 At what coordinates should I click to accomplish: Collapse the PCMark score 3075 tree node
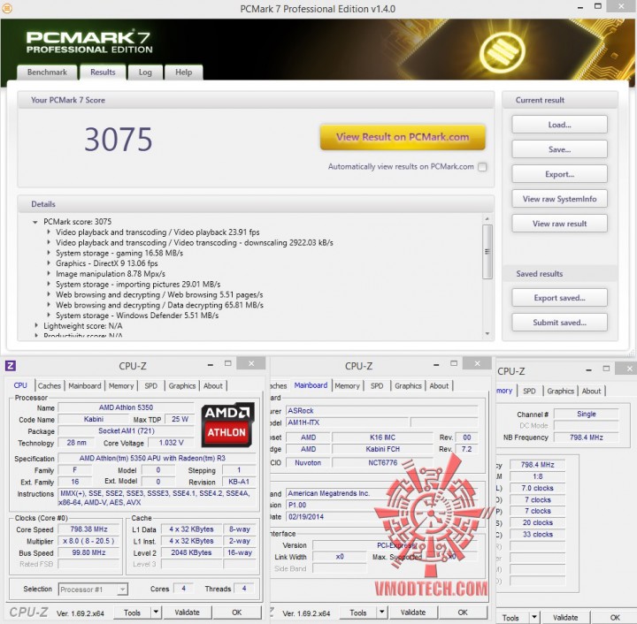pyautogui.click(x=35, y=222)
